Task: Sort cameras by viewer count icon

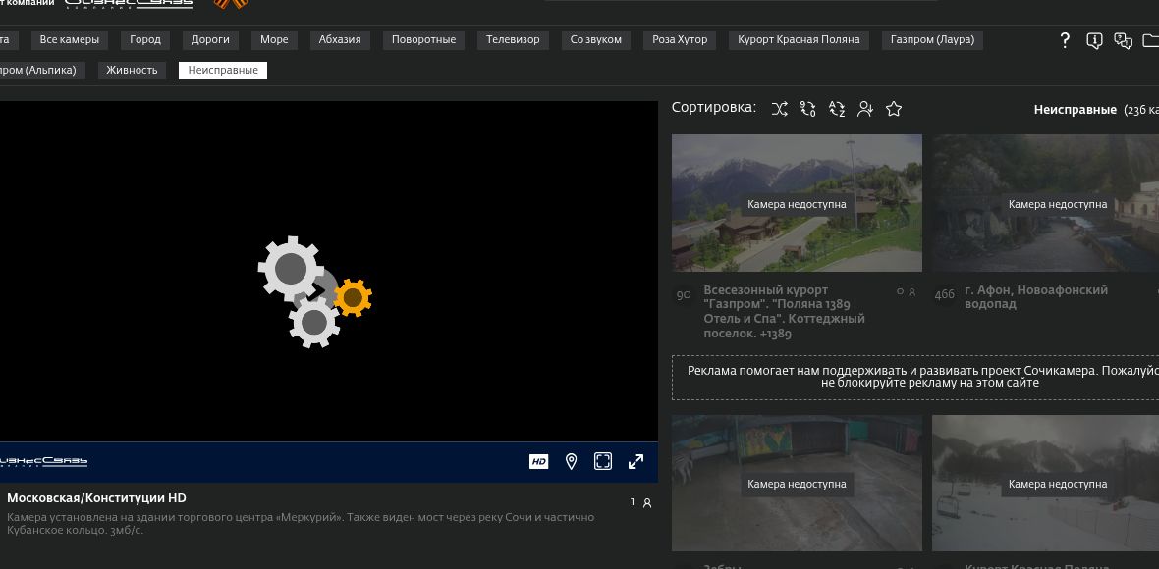Action: [x=864, y=109]
